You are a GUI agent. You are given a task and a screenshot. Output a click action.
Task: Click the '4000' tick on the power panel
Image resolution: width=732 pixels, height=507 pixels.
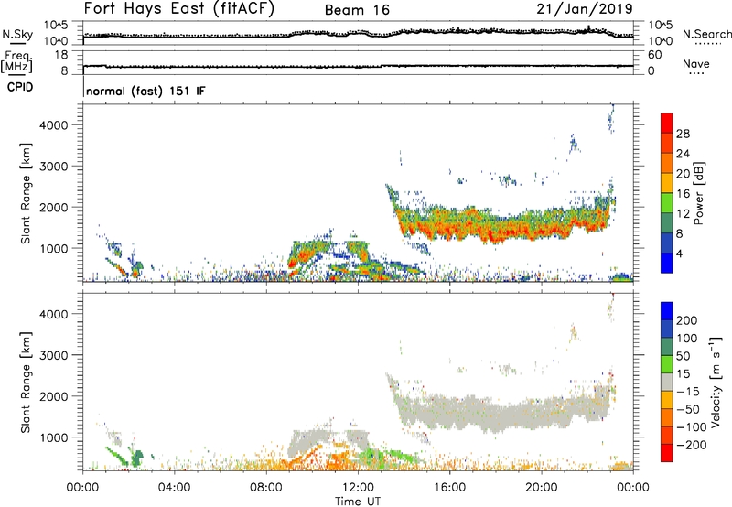pos(53,125)
